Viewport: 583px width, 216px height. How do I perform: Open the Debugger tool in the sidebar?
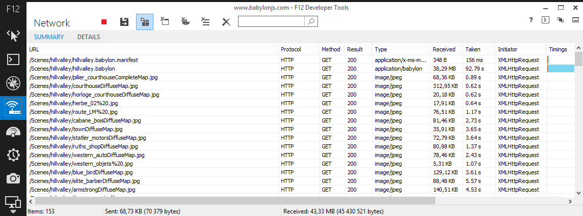[13, 83]
